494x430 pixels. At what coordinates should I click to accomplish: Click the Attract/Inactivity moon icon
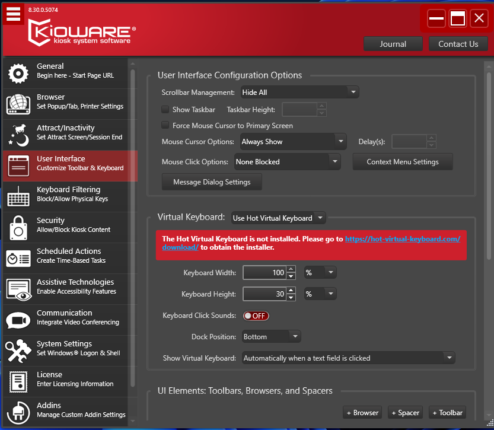[x=18, y=135]
